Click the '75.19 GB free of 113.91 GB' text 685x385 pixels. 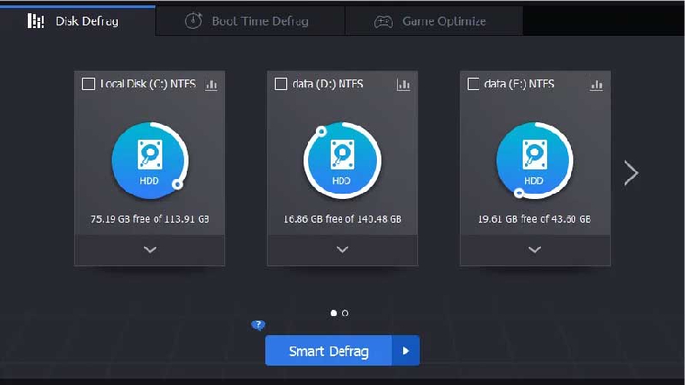150,219
